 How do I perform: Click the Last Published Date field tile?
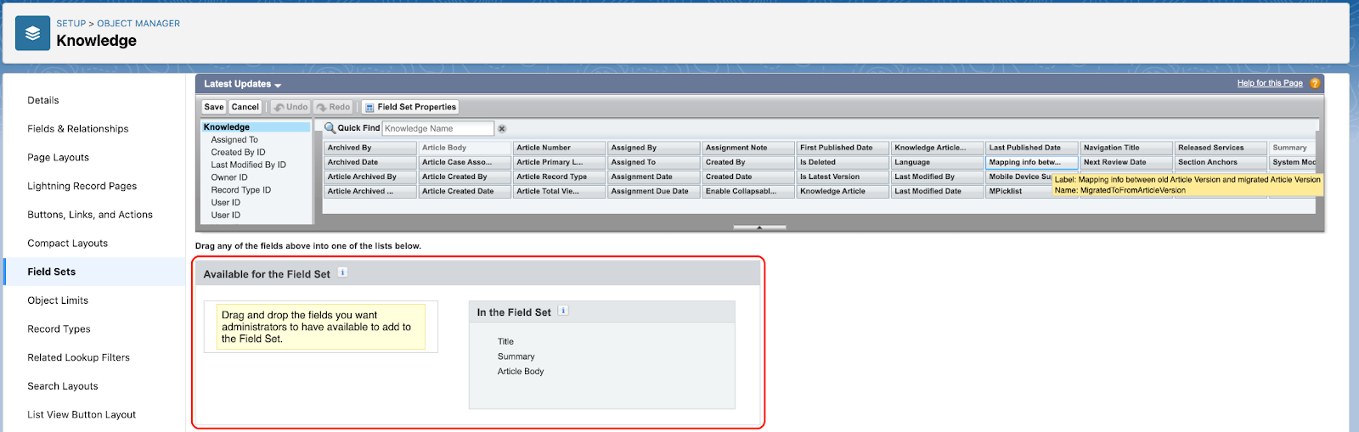click(x=1032, y=148)
